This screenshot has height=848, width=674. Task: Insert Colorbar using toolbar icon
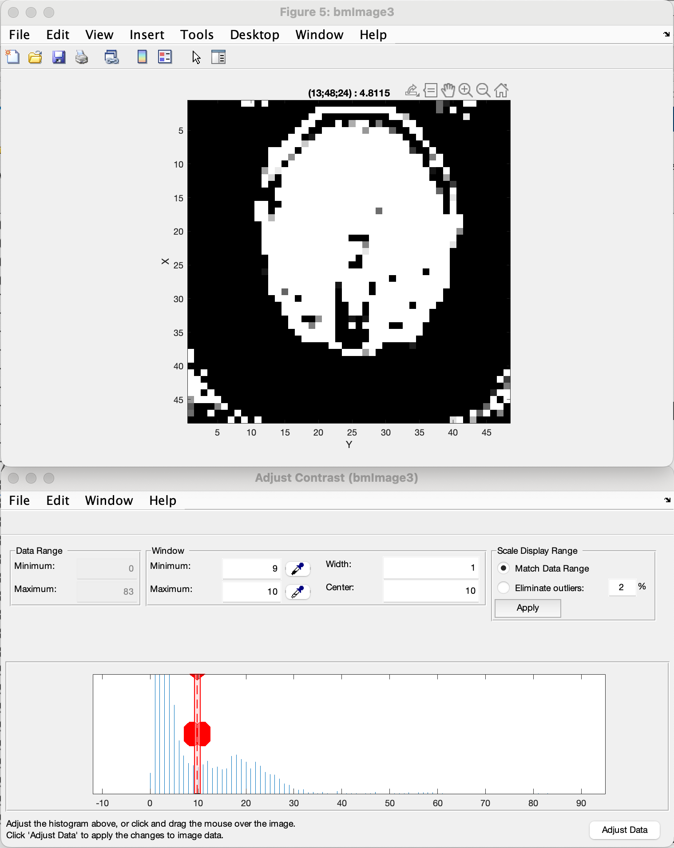pos(142,57)
